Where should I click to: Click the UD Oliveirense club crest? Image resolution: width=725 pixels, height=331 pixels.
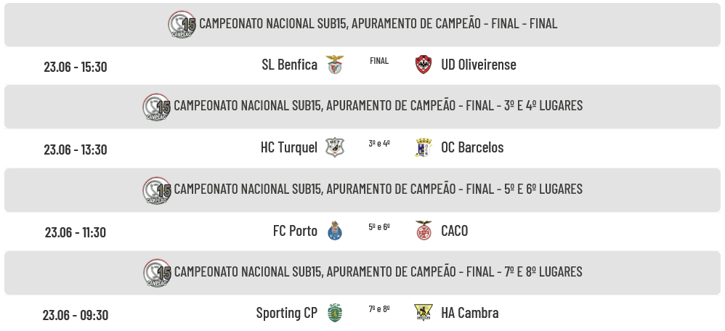(x=424, y=65)
